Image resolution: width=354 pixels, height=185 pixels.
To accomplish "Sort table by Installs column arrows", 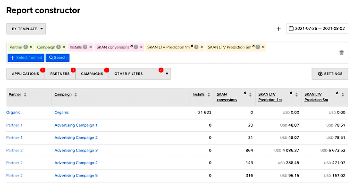I will (x=209, y=95).
